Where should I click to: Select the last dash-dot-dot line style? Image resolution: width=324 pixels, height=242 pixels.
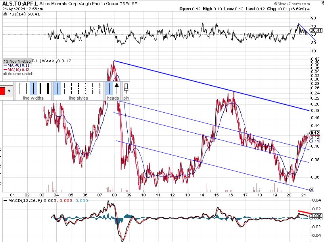coord(100,88)
